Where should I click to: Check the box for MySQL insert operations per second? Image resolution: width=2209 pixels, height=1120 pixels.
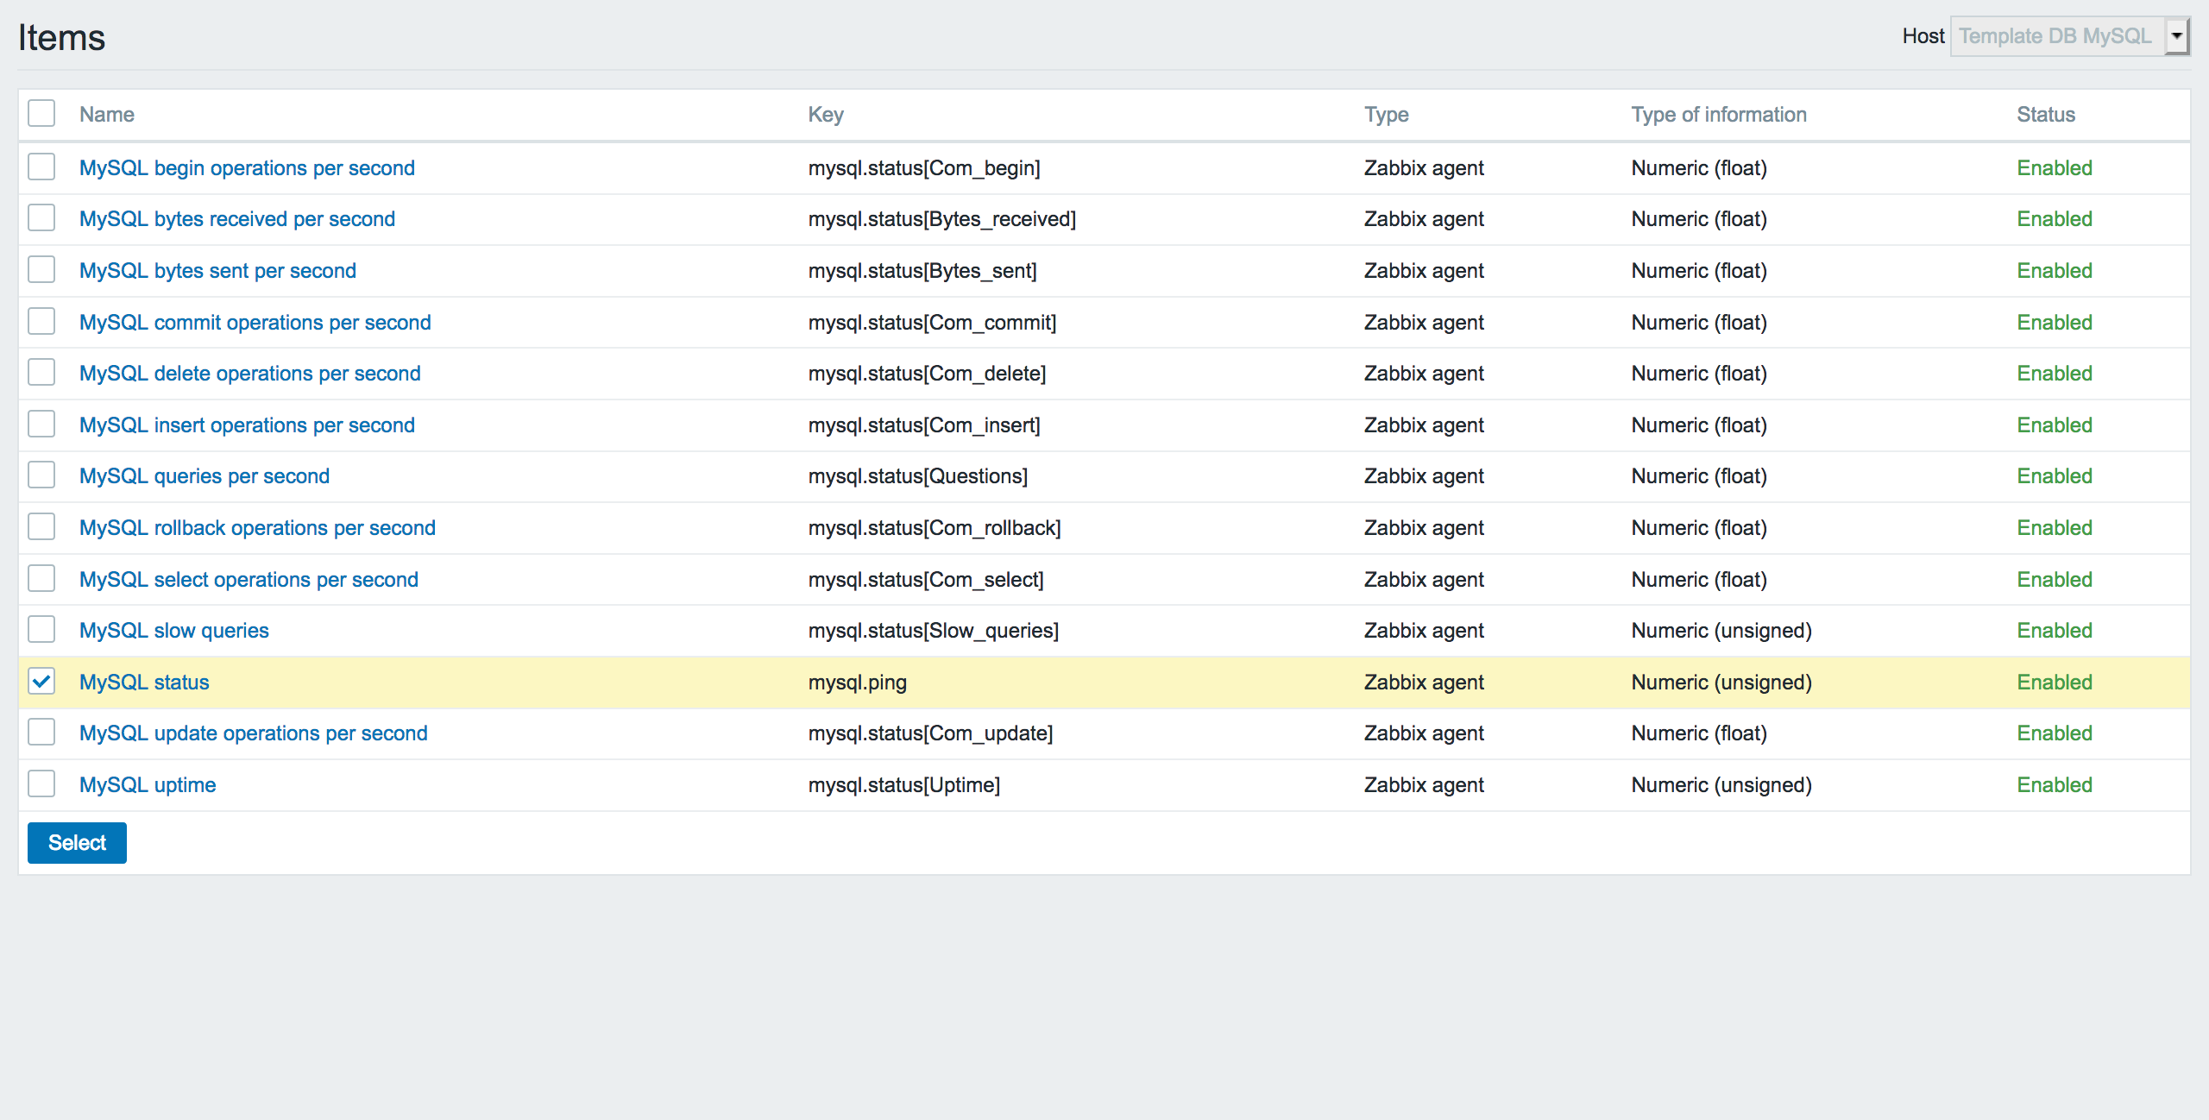41,424
